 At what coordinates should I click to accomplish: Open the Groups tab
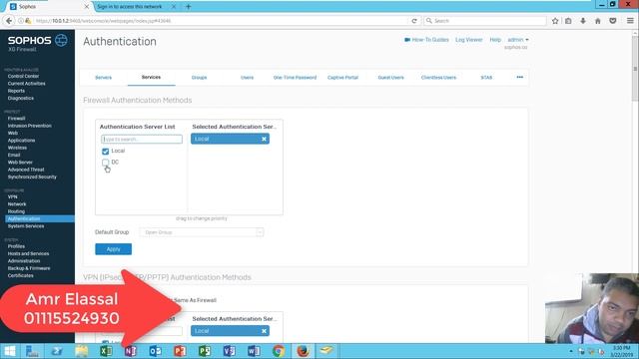pos(200,78)
